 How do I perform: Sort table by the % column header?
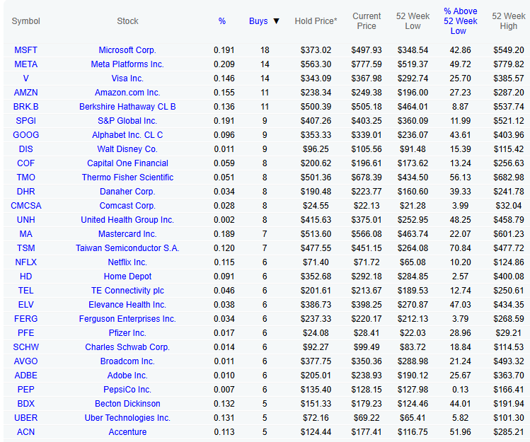tap(221, 21)
